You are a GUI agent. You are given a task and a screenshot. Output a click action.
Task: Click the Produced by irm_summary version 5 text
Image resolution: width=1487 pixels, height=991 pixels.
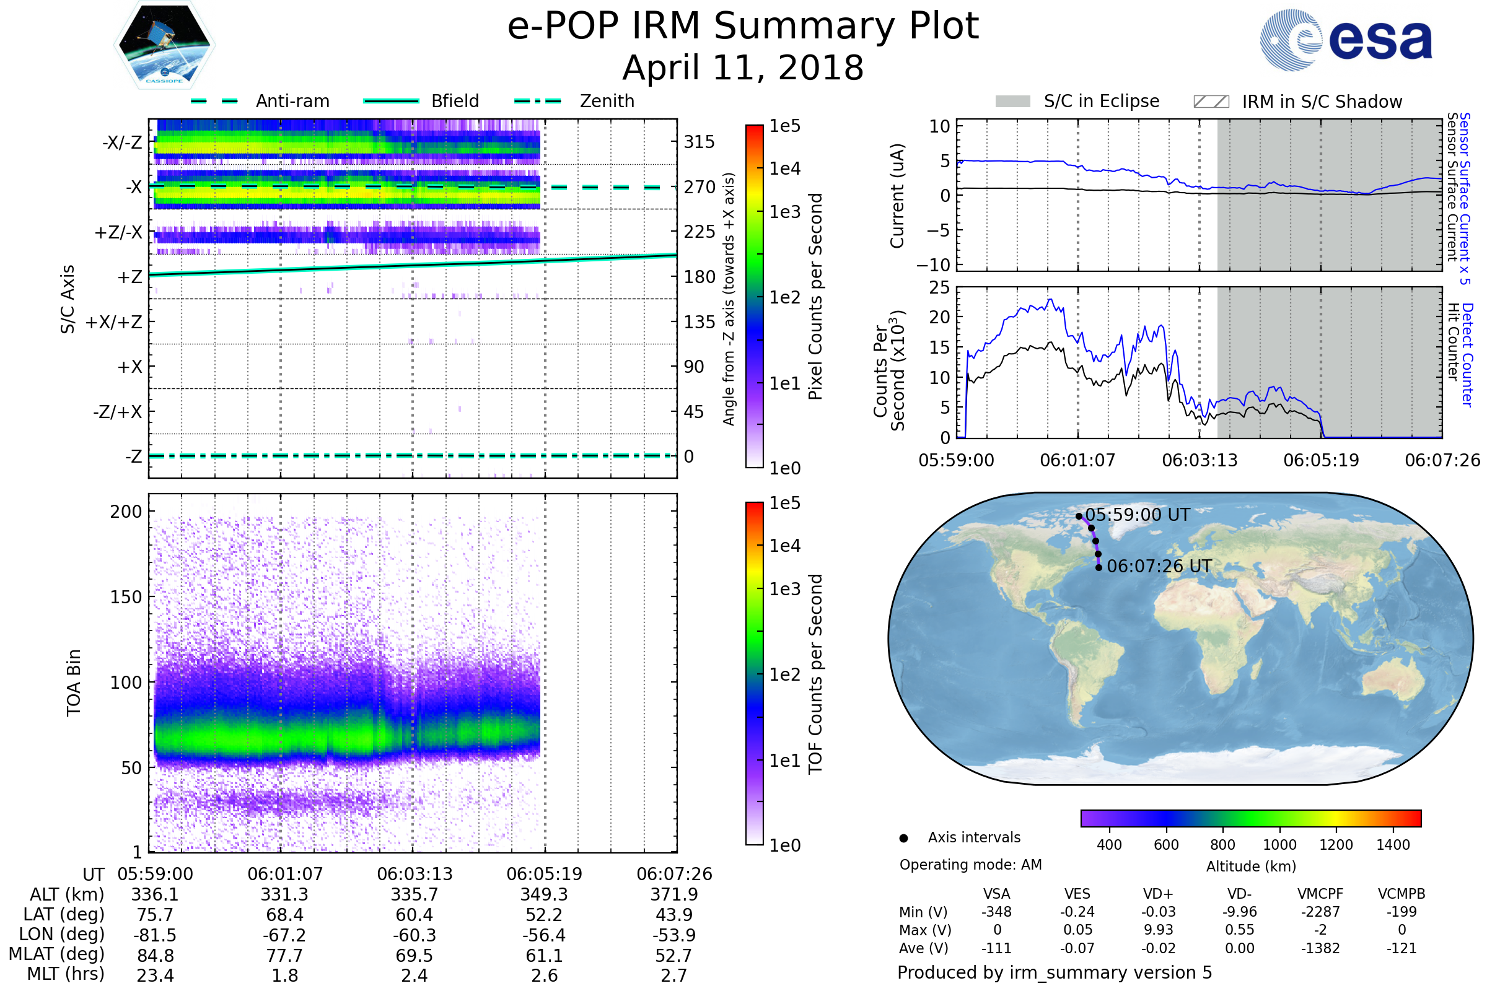pos(1055,972)
